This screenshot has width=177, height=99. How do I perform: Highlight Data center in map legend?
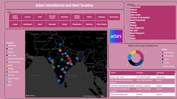click(x=11, y=55)
